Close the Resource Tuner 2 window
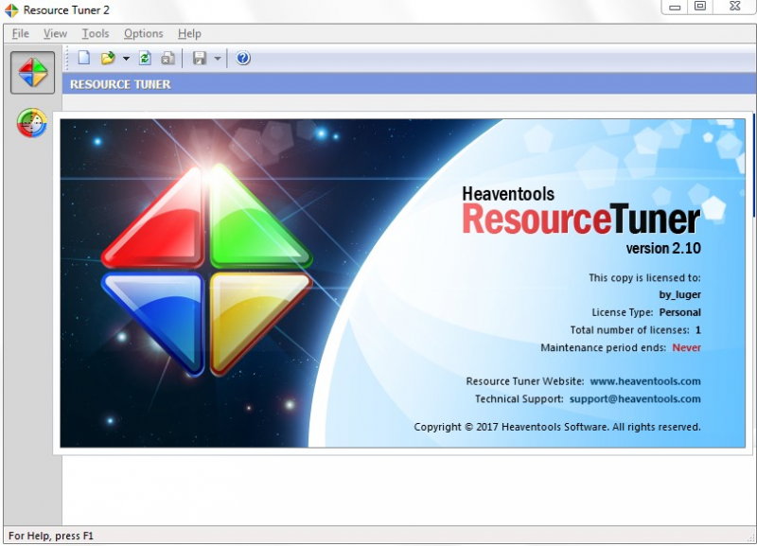Viewport: 757px width, 546px height. click(x=735, y=7)
